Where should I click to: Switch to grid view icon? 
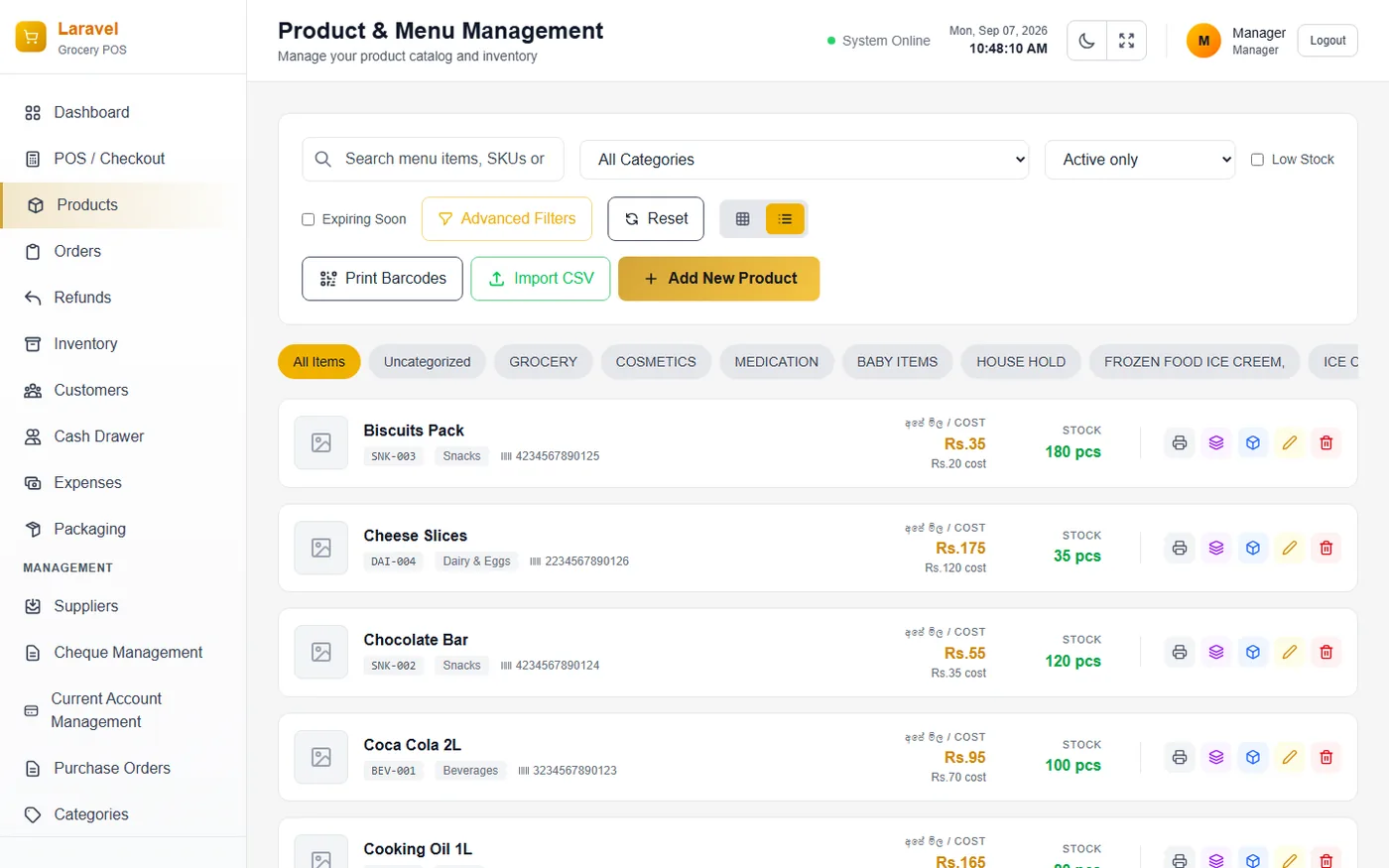click(x=743, y=219)
